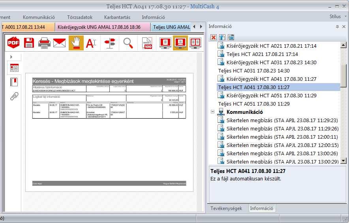The image size is (349, 223).
Task: Open Sikertelen megbízás STA APJL 12:00:15
Action: tap(282, 145)
